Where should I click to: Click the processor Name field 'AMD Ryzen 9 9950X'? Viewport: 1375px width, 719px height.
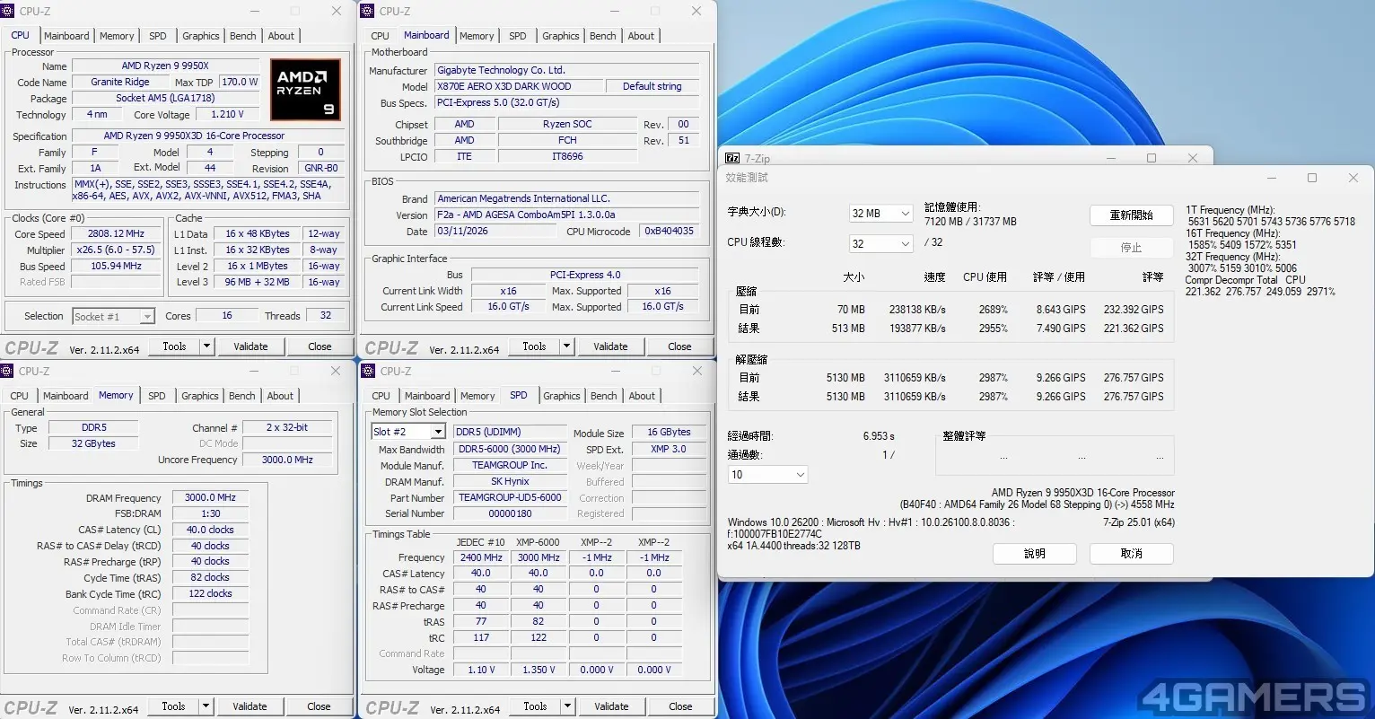[x=165, y=66]
